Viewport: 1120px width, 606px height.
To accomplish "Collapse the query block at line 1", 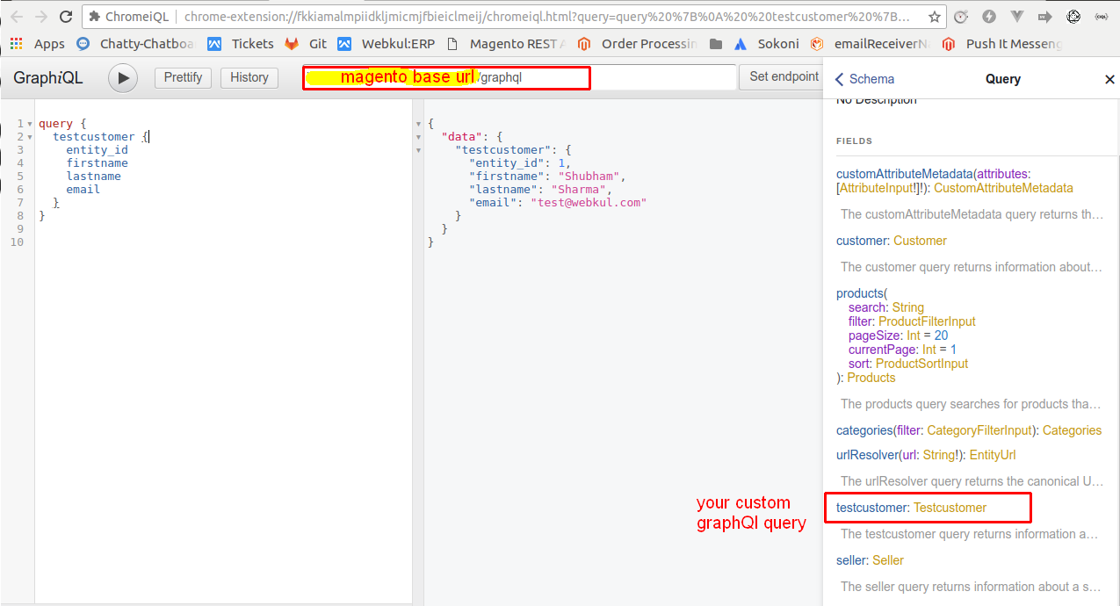I will [x=31, y=124].
